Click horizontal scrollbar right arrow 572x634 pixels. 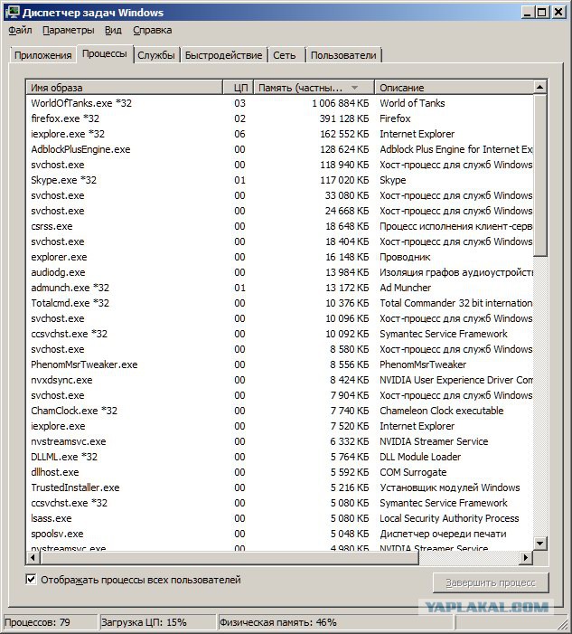tap(526, 558)
